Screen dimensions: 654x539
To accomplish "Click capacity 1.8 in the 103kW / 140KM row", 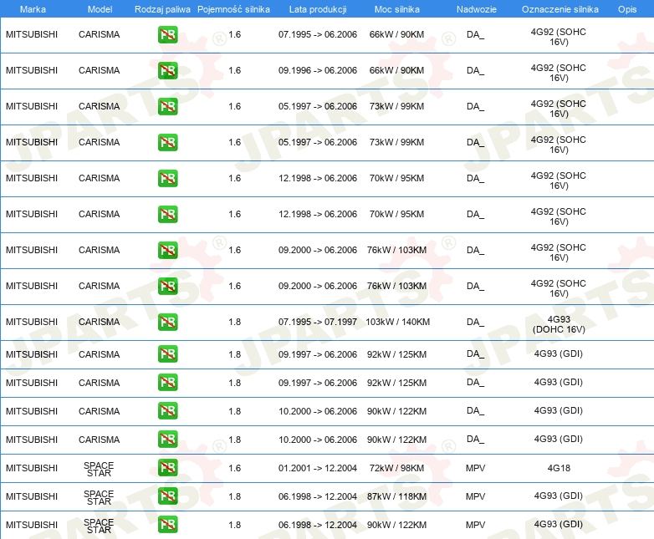I will (x=235, y=322).
